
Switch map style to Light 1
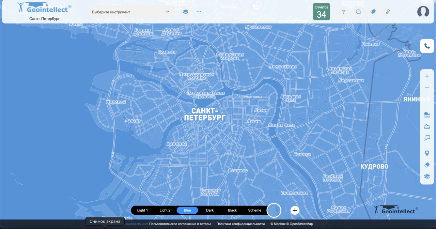pyautogui.click(x=142, y=210)
